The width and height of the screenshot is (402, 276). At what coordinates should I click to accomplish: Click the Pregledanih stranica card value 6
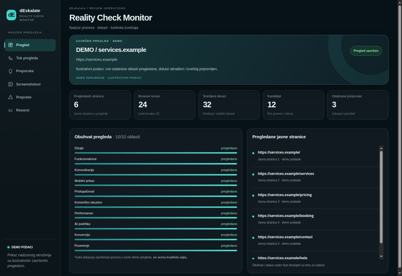tap(76, 105)
